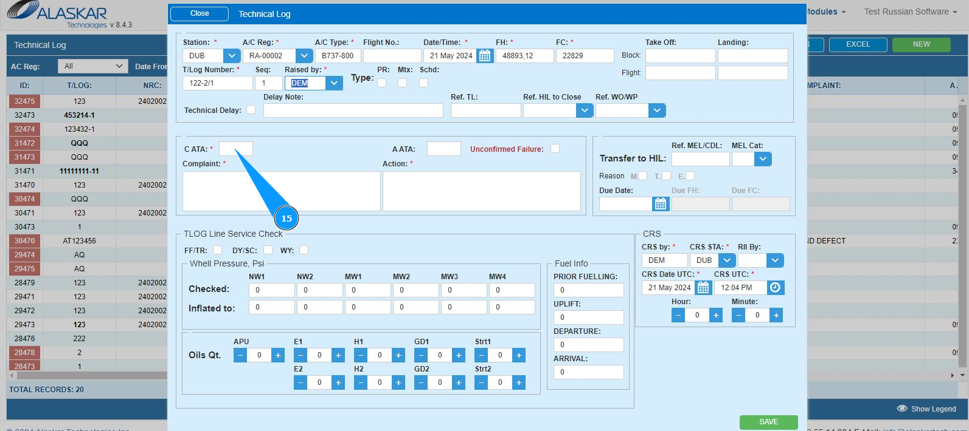This screenshot has height=431, width=969.
Task: Check the FF/TR service check box
Action: (217, 250)
